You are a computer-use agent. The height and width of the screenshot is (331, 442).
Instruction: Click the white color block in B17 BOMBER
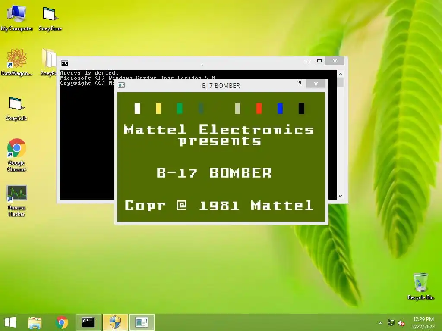point(137,108)
